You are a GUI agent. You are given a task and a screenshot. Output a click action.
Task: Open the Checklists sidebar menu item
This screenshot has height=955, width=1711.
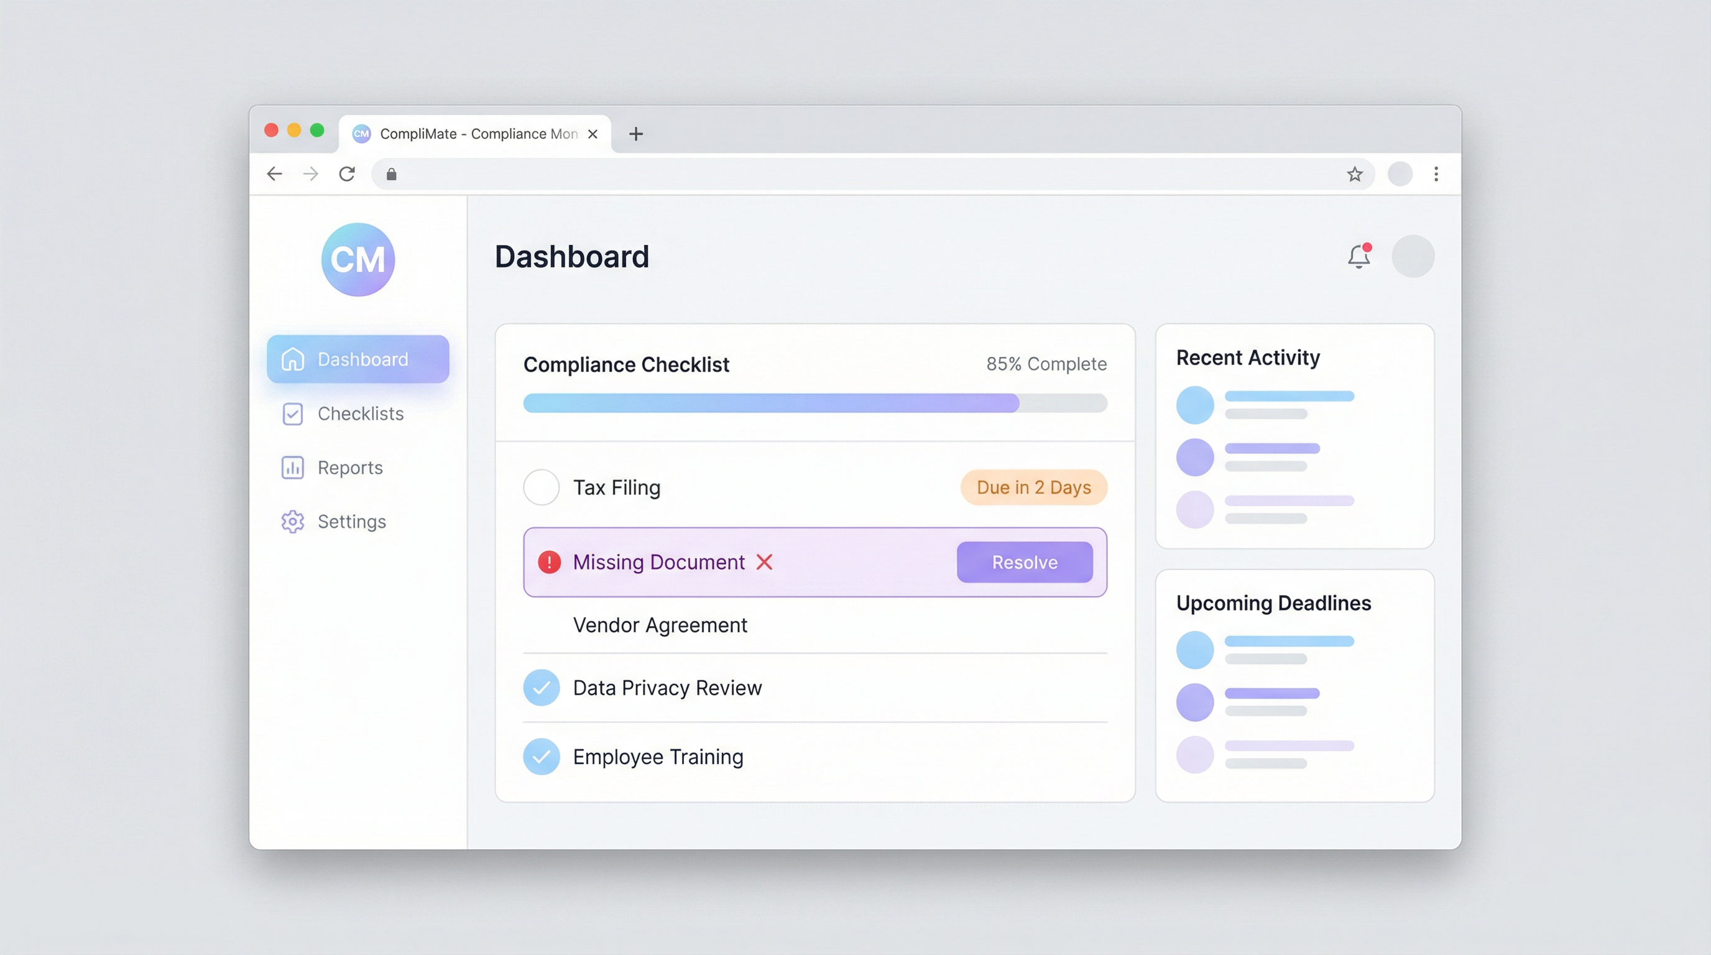click(x=359, y=413)
